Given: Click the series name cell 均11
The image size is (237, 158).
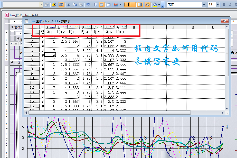Looking at the screenshot, I should 50,32.
